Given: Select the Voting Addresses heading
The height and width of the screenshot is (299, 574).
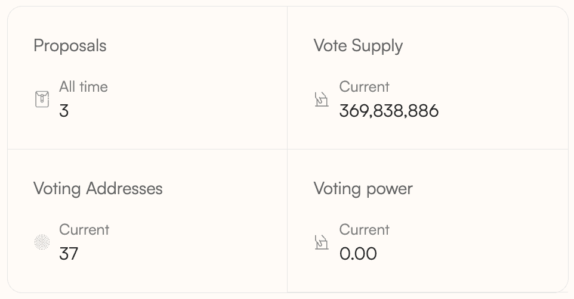Looking at the screenshot, I should (x=98, y=189).
